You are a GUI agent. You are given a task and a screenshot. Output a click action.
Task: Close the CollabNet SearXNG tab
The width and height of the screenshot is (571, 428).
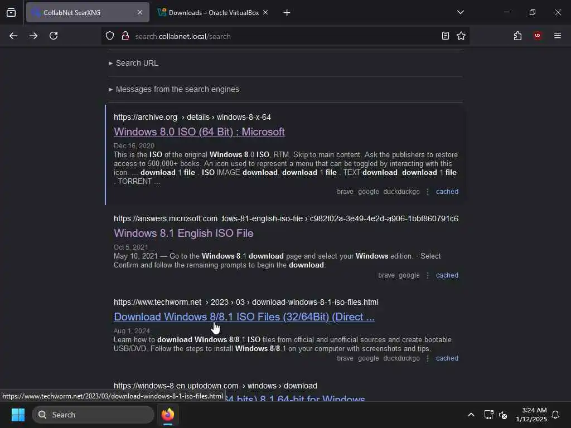click(140, 12)
